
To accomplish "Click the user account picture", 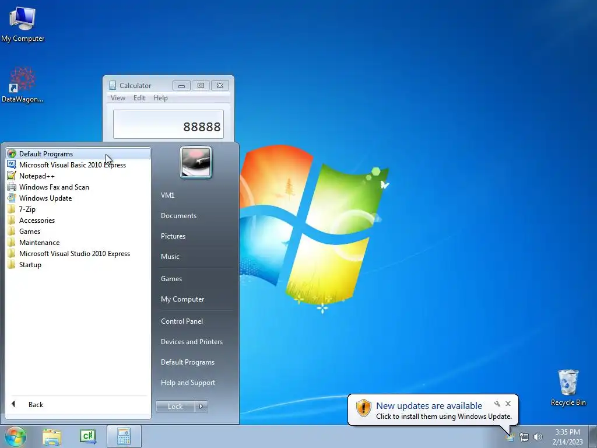I will (196, 162).
